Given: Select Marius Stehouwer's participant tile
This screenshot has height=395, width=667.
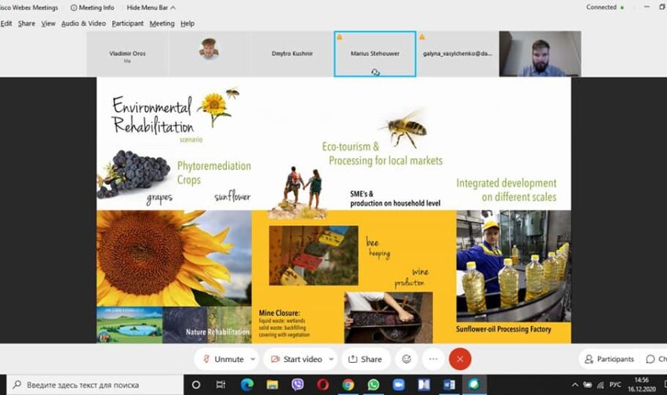Looking at the screenshot, I should (x=374, y=54).
